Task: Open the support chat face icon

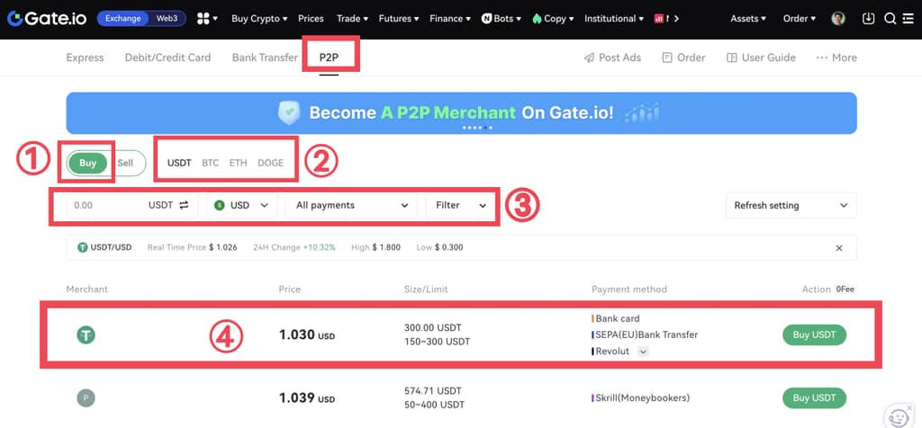Action: pyautogui.click(x=898, y=416)
